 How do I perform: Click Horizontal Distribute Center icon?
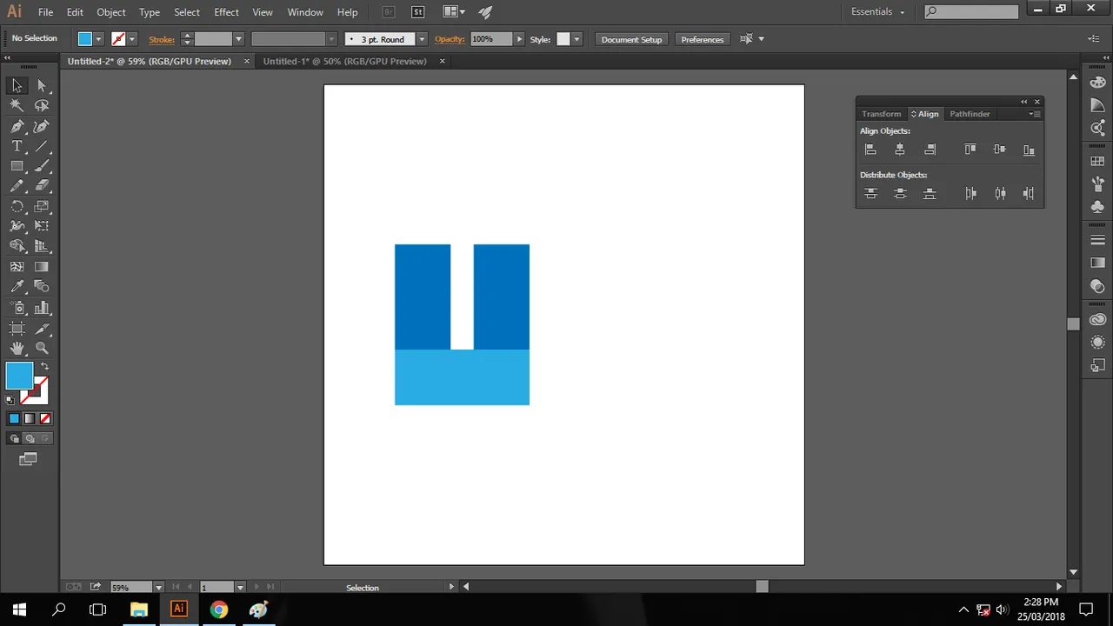tap(1000, 193)
